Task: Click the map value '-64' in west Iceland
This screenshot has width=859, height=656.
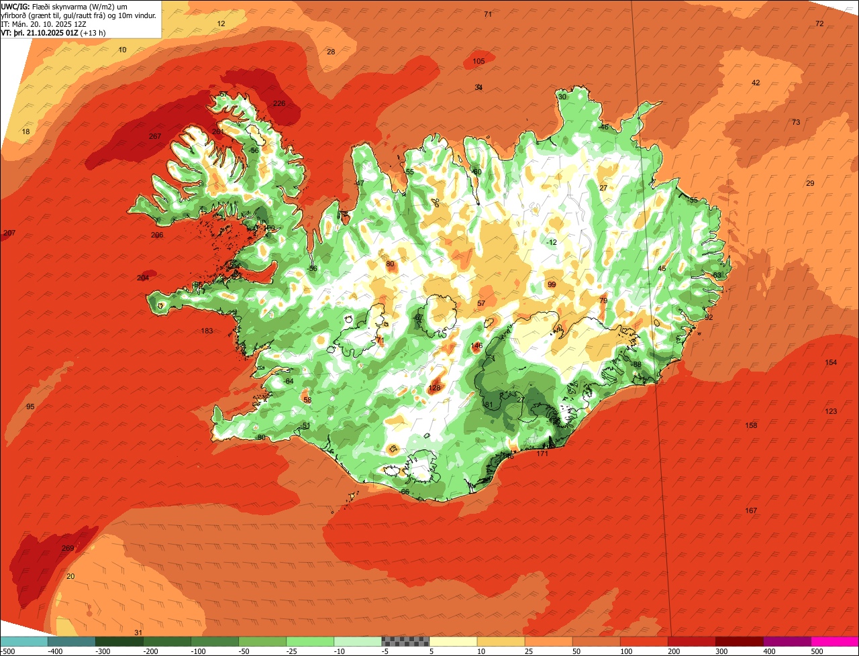Action: [289, 381]
